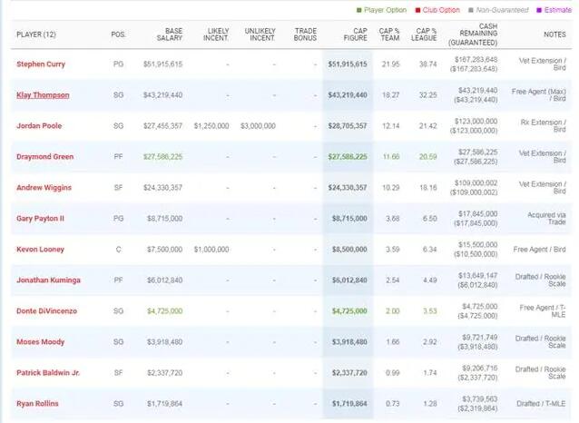Select Jordan Poole note Rk Extension / Bird
Image resolution: width=579 pixels, height=423 pixels.
tap(543, 125)
